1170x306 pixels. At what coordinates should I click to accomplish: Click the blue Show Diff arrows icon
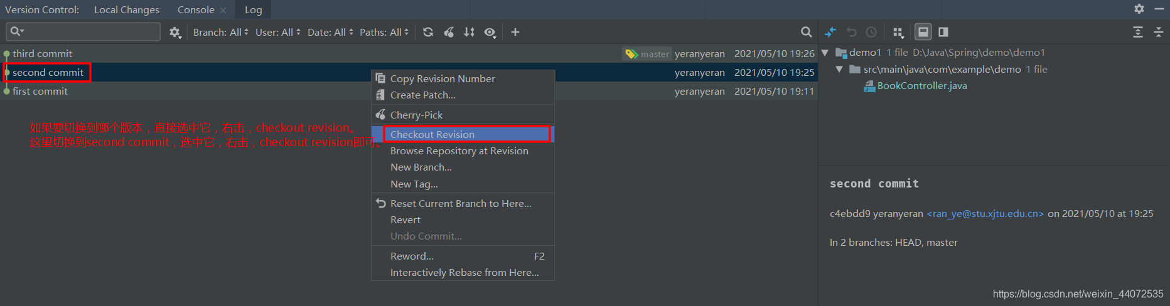tap(830, 32)
